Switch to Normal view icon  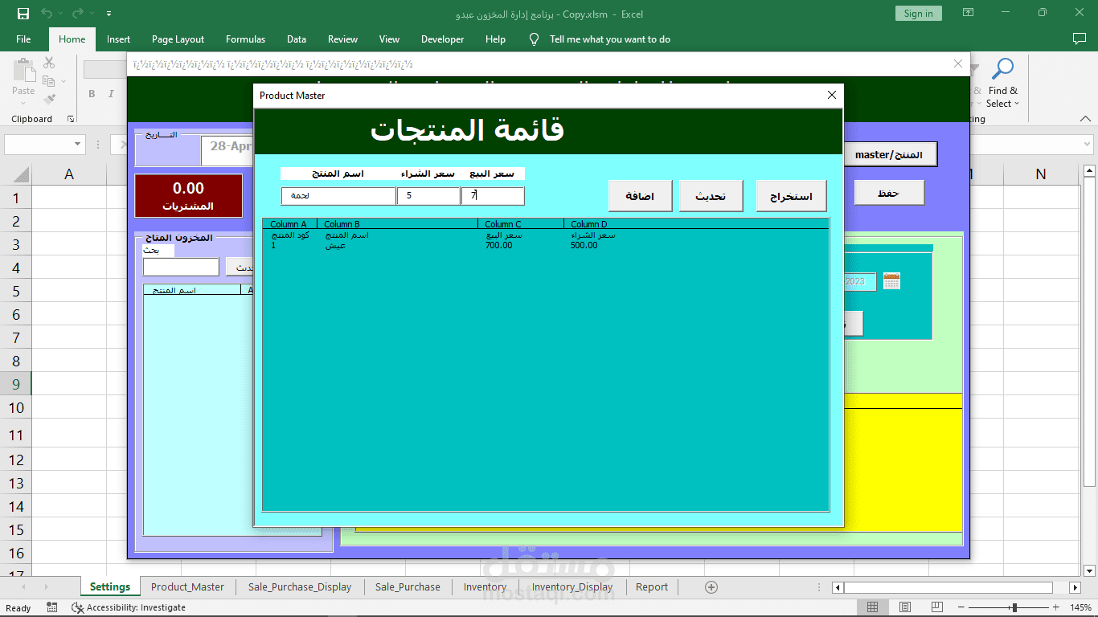(873, 607)
